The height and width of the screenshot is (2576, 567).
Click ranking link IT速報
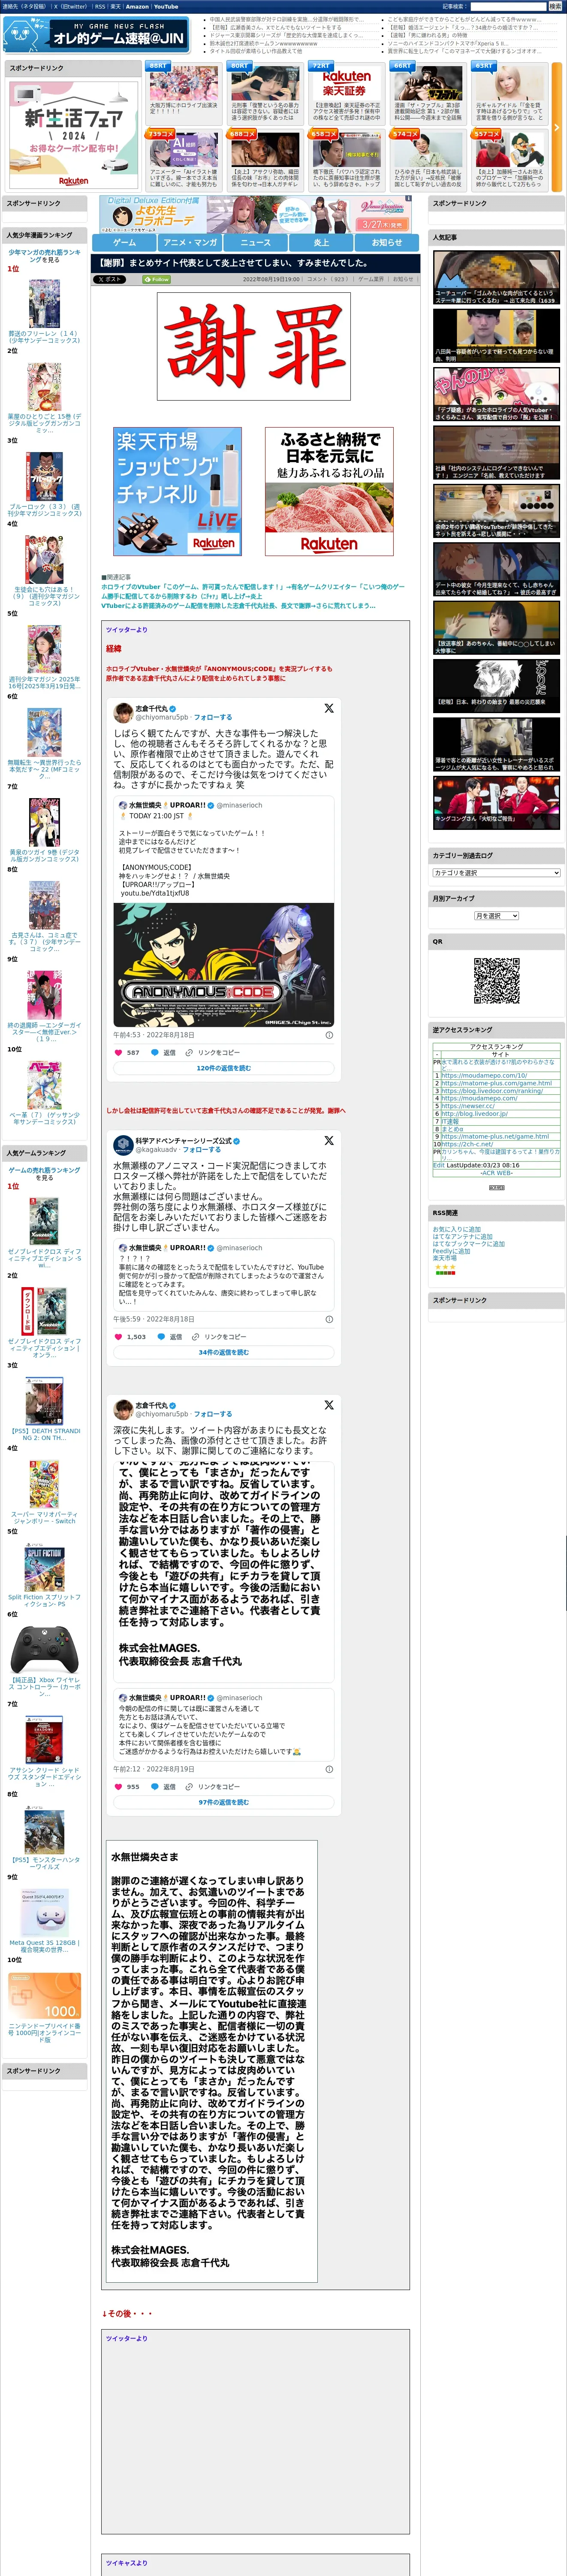450,1121
